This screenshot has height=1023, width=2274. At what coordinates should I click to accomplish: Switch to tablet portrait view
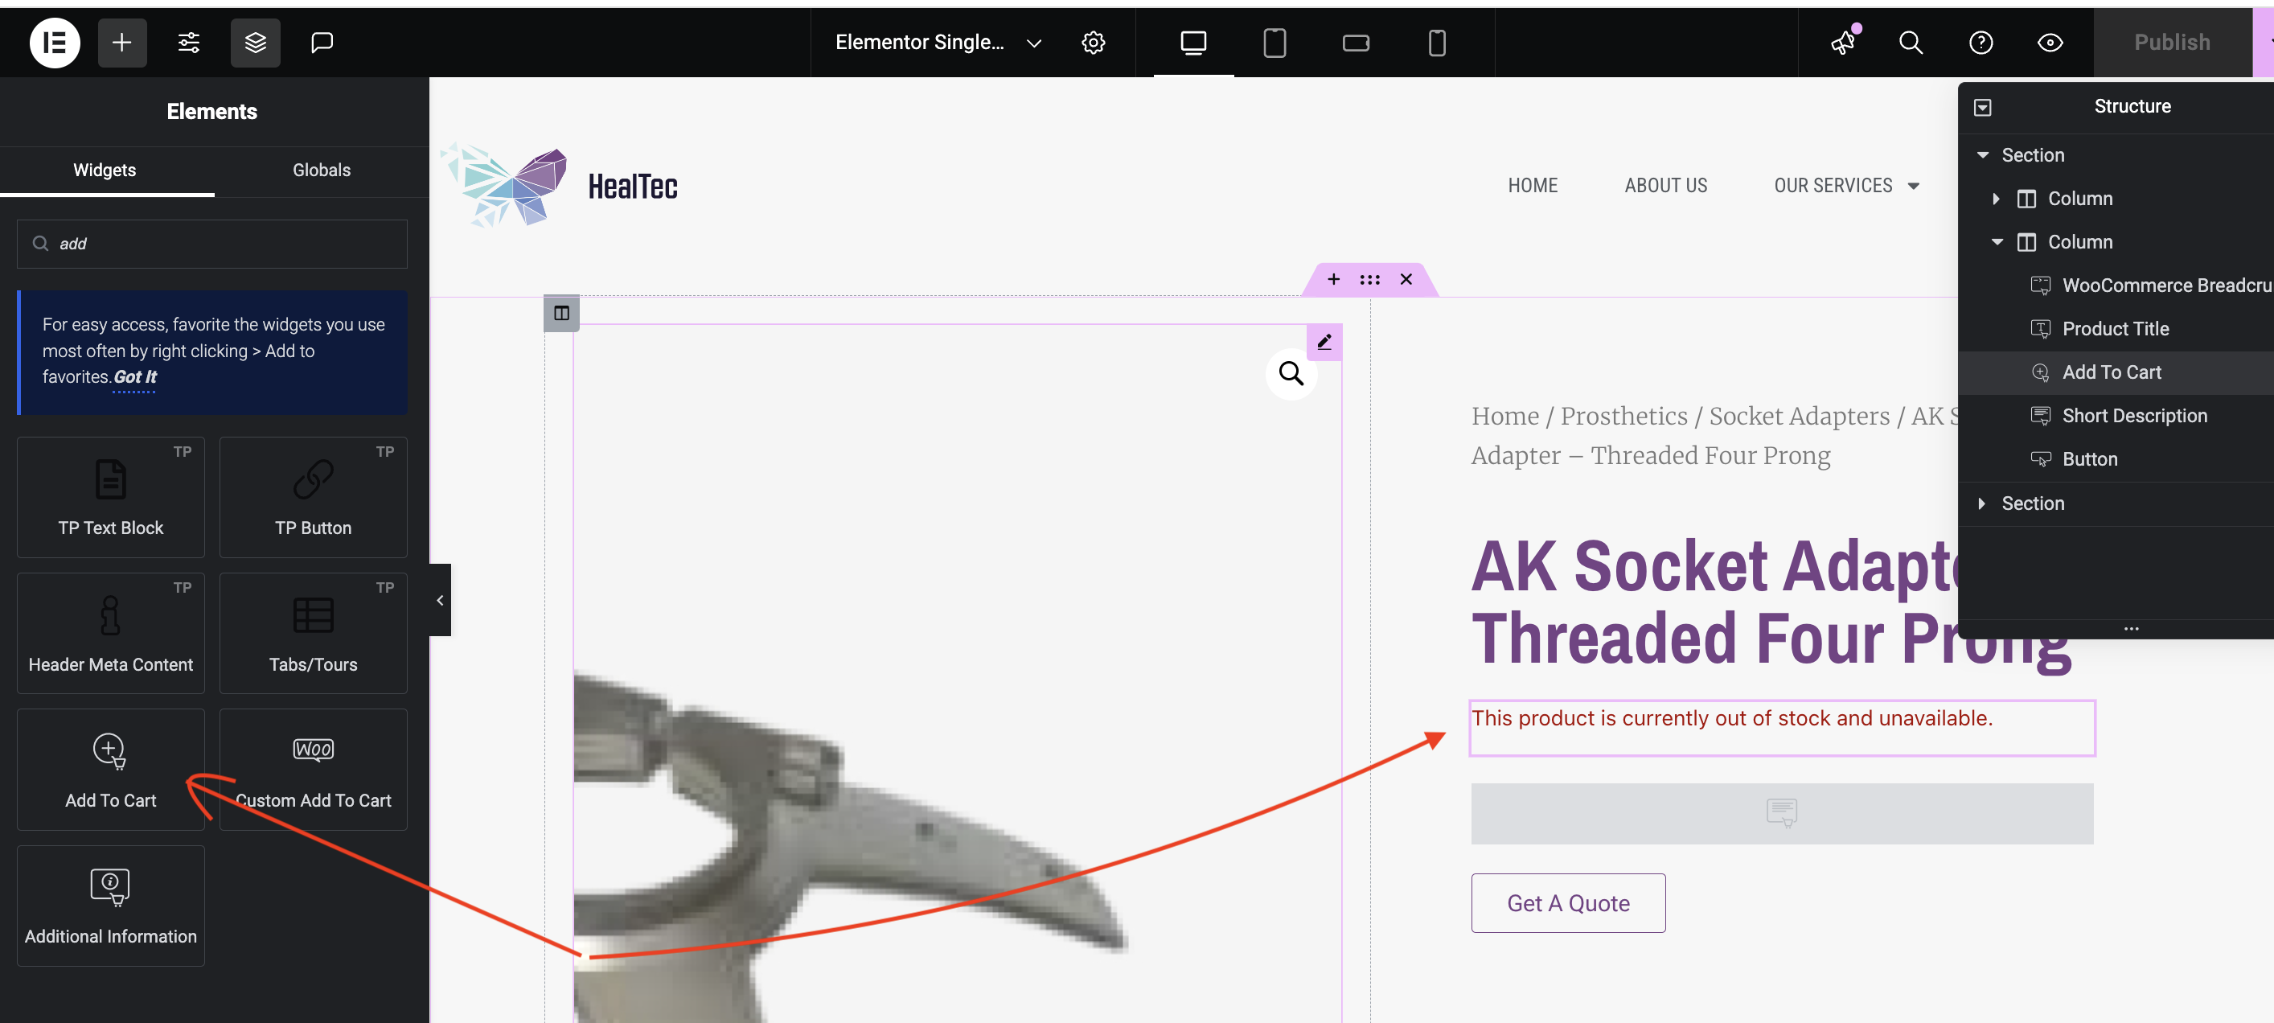(x=1274, y=43)
